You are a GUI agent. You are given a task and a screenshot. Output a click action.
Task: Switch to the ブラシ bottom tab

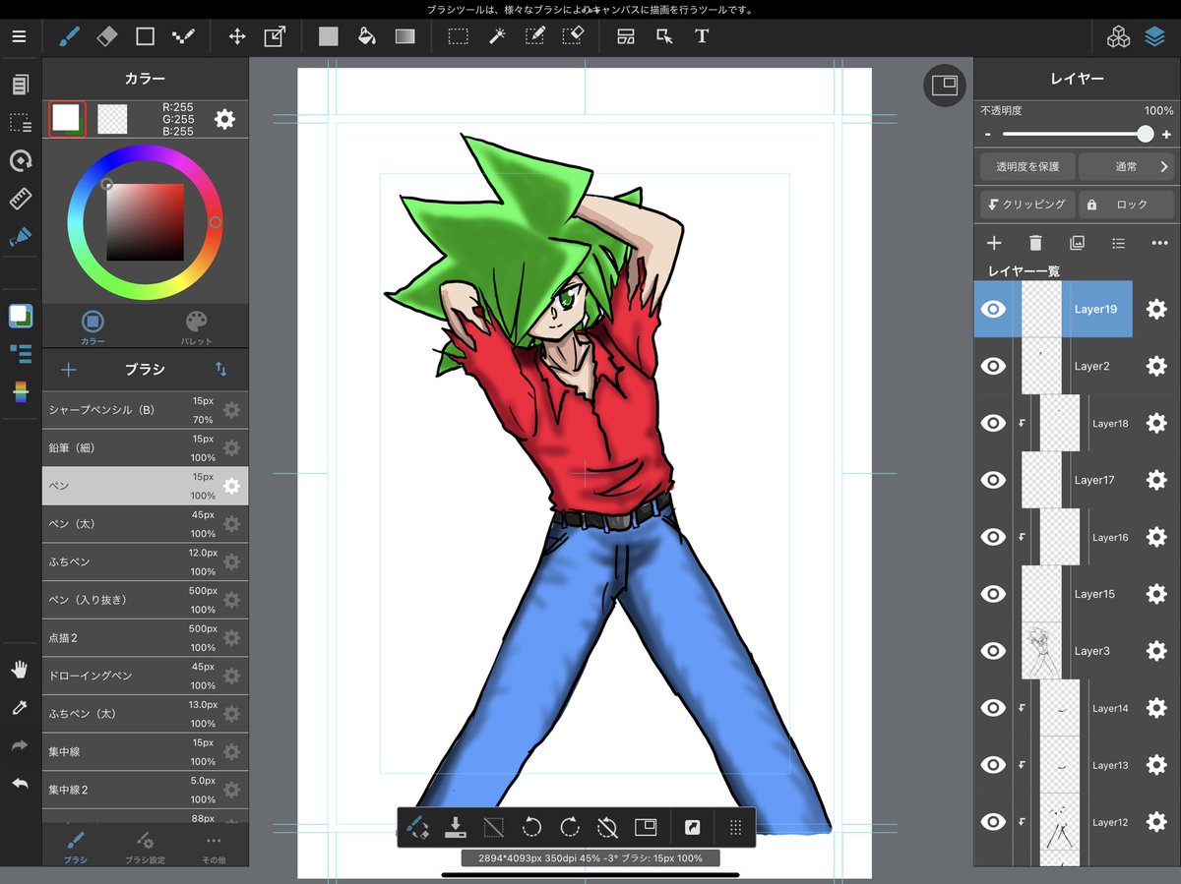pyautogui.click(x=76, y=848)
